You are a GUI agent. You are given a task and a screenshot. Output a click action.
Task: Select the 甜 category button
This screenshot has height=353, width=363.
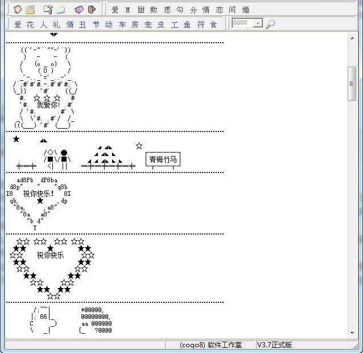click(x=141, y=10)
